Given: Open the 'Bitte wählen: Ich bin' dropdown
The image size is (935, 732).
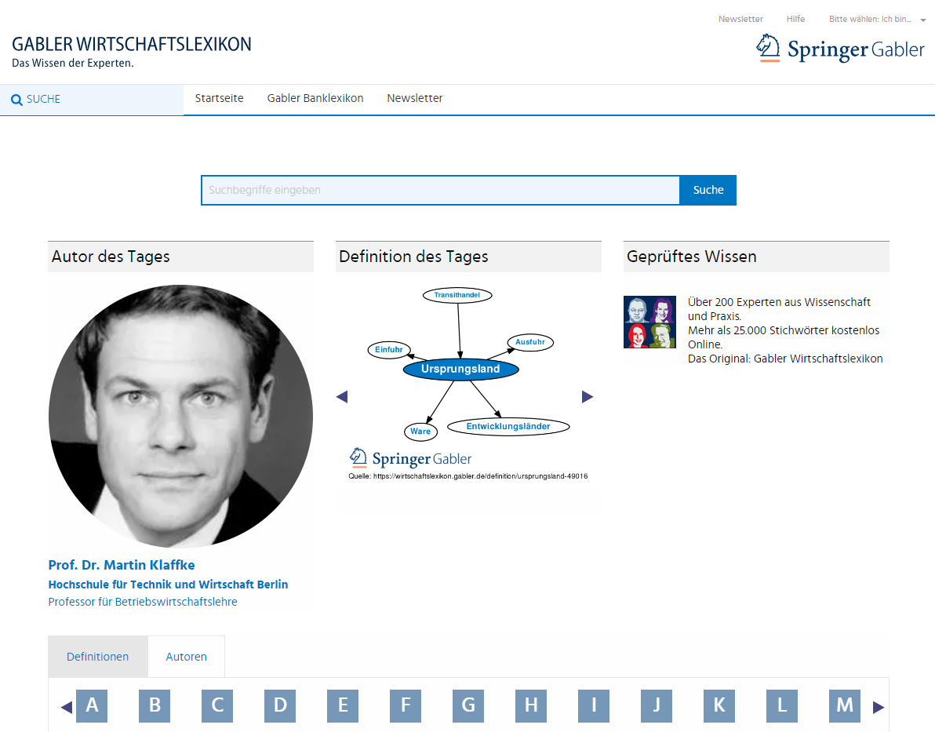Looking at the screenshot, I should 877,20.
